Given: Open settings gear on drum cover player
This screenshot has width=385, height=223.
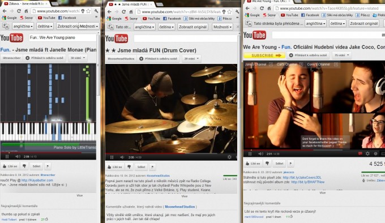Looking at the screenshot, I should (x=229, y=157).
